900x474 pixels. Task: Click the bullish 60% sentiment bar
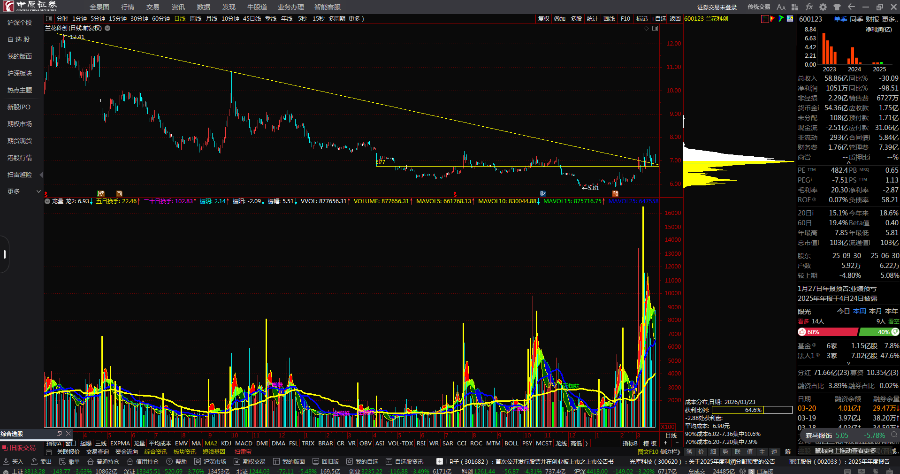(x=828, y=332)
